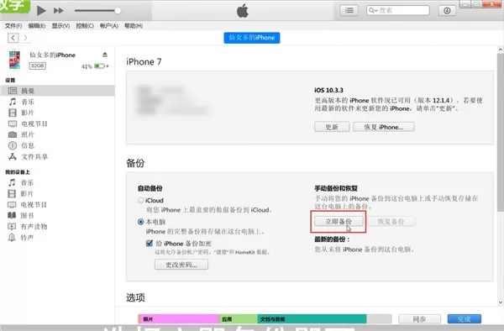The image size is (504, 331).
Task: Click the iPhone device thumbnail
Action: 14,60
